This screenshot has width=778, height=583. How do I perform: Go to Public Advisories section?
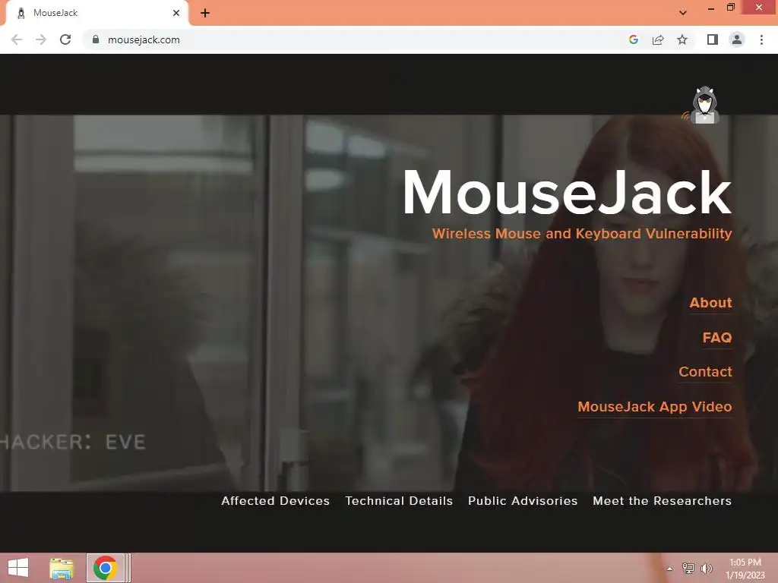click(523, 501)
